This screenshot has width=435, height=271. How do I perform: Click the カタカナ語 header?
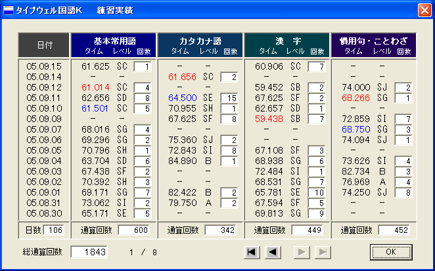click(x=200, y=45)
